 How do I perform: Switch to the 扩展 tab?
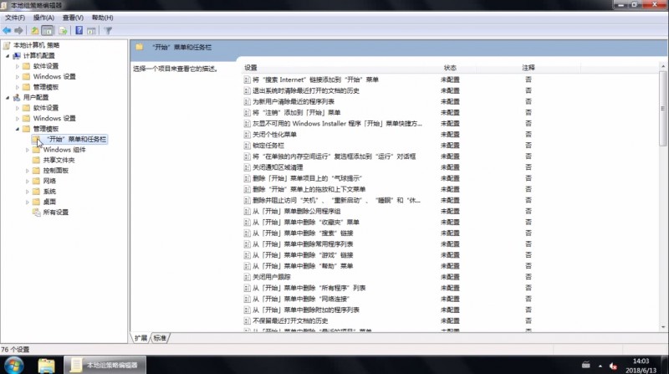(140, 338)
